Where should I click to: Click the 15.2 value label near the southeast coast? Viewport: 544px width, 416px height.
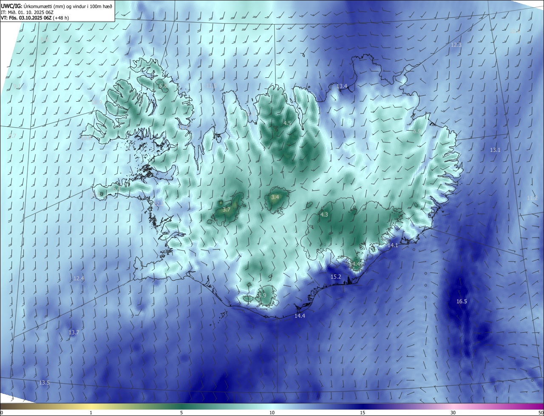(x=336, y=276)
